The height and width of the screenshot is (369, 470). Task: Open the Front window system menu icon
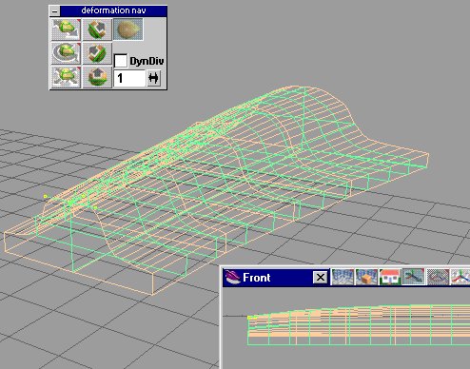[232, 278]
